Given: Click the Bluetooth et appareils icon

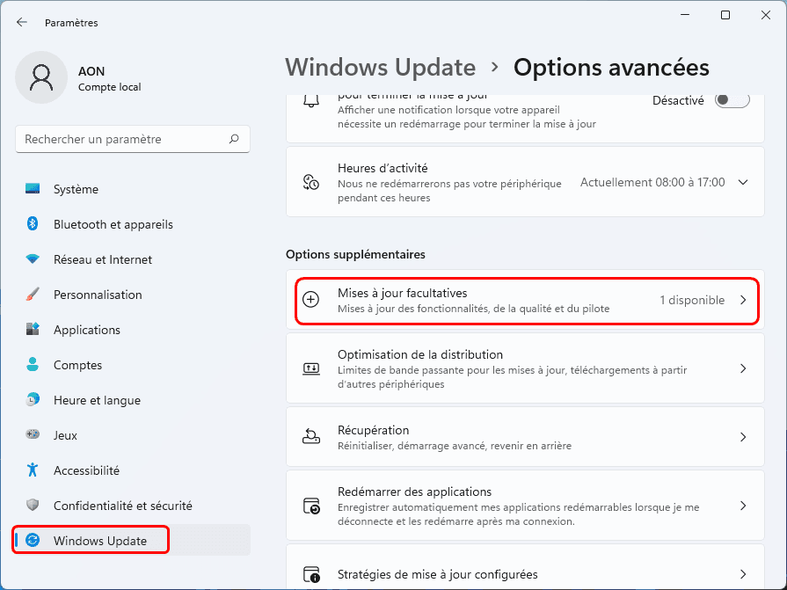Looking at the screenshot, I should (x=33, y=224).
